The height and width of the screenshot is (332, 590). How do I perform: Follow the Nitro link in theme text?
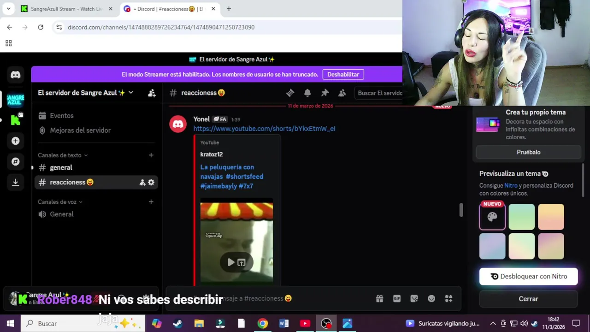511,186
